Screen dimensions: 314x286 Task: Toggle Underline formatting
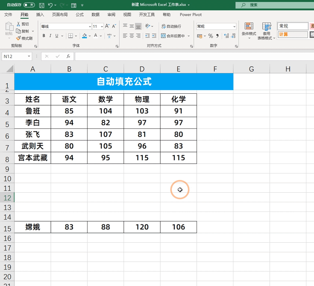tap(57, 36)
